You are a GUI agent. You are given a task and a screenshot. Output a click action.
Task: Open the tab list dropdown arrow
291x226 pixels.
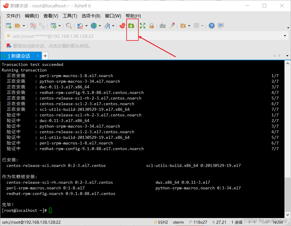287,56
